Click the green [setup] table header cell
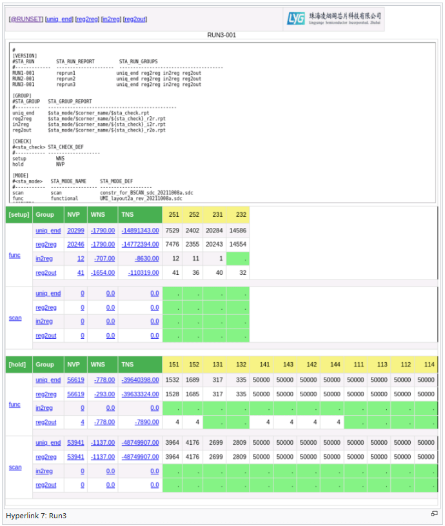The height and width of the screenshot is (526, 445). point(19,214)
